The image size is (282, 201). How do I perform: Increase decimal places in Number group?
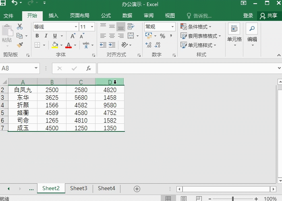pyautogui.click(x=148, y=45)
